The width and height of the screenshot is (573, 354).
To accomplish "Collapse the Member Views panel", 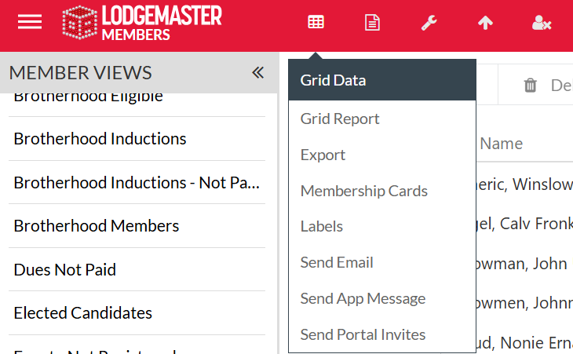I will pos(257,73).
